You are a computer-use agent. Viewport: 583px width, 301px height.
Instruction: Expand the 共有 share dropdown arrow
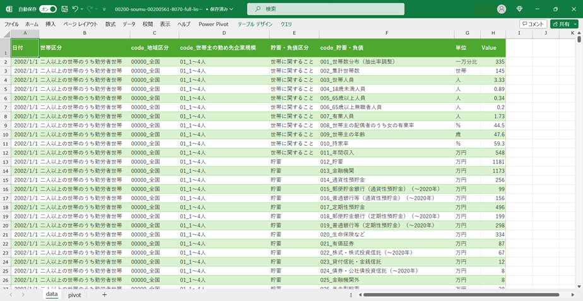click(574, 24)
